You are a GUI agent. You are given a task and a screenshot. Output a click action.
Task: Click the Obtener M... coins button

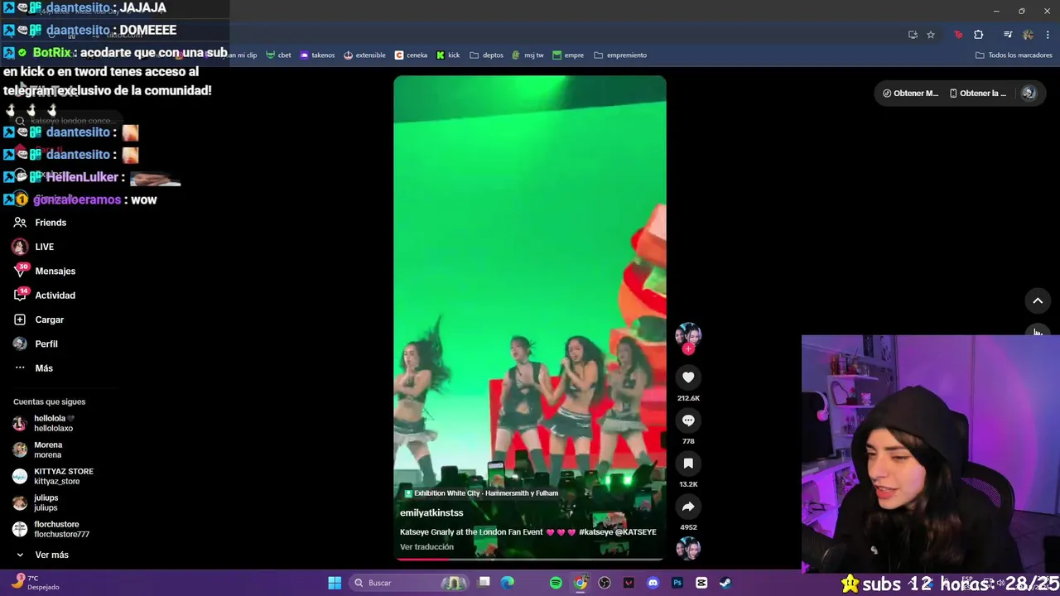tap(910, 94)
